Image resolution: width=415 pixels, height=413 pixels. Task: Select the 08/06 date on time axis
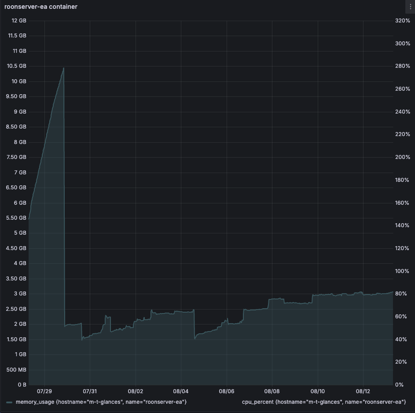coord(226,391)
